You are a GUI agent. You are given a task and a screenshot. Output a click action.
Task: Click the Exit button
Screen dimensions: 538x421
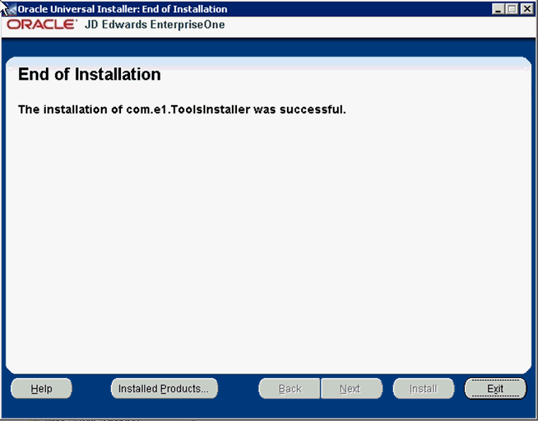pos(495,389)
